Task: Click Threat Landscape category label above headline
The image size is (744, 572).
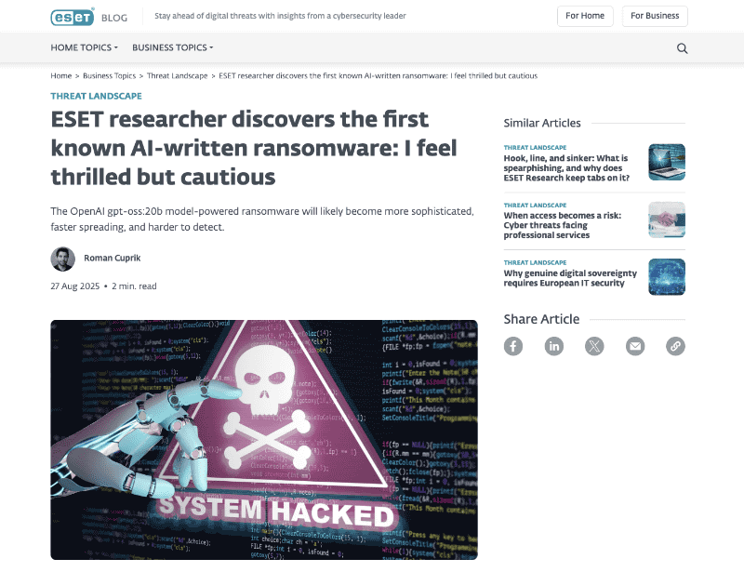Action: coord(97,96)
